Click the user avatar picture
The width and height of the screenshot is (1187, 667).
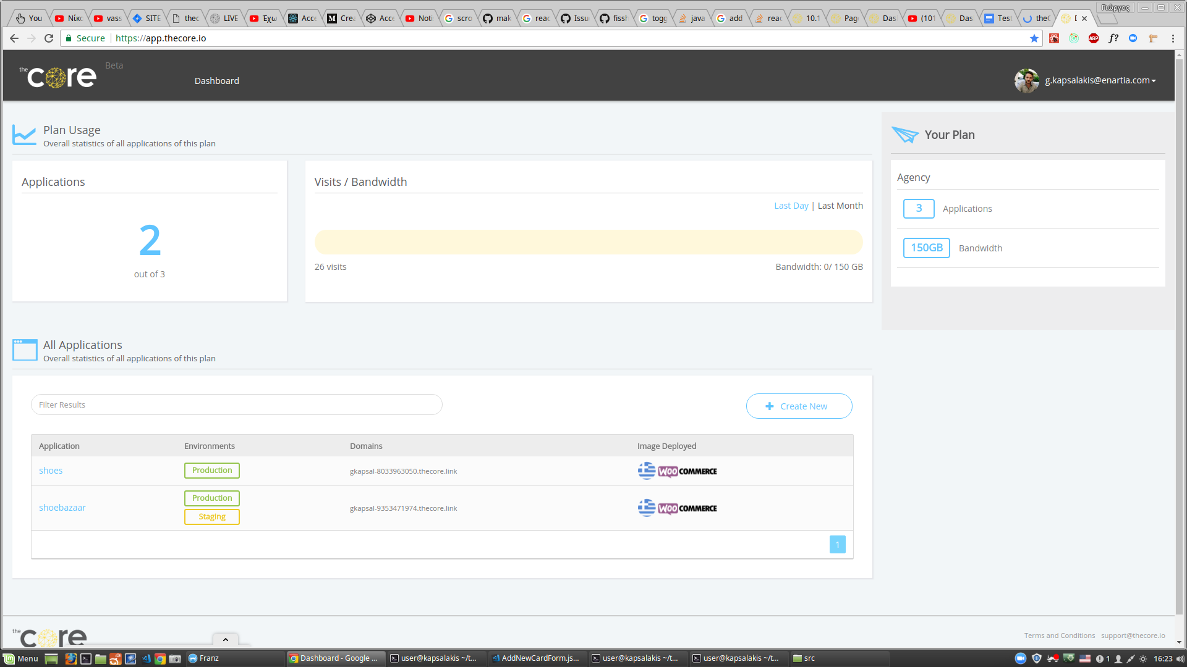pos(1026,80)
